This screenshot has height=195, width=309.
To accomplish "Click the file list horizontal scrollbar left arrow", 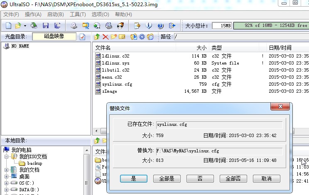I will [x=96, y=131].
